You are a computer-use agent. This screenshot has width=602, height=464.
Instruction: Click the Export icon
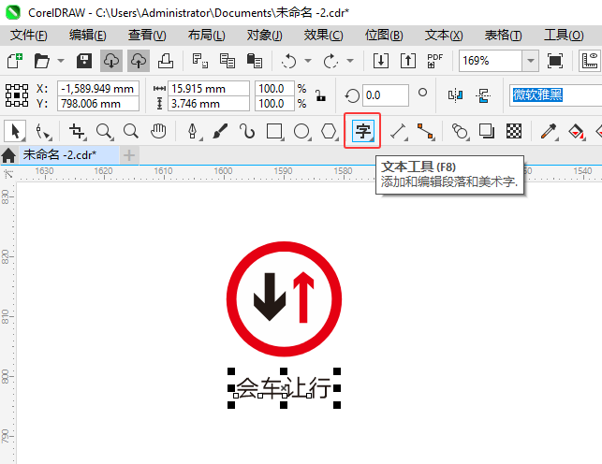click(408, 61)
